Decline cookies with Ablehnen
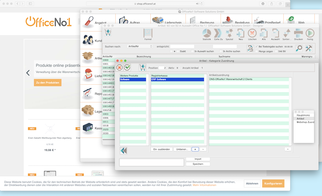This screenshot has width=322, height=196. click(x=252, y=183)
